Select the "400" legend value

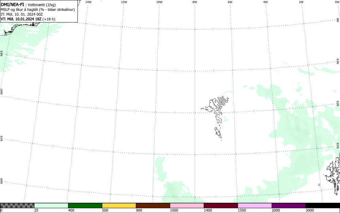click(x=71, y=210)
